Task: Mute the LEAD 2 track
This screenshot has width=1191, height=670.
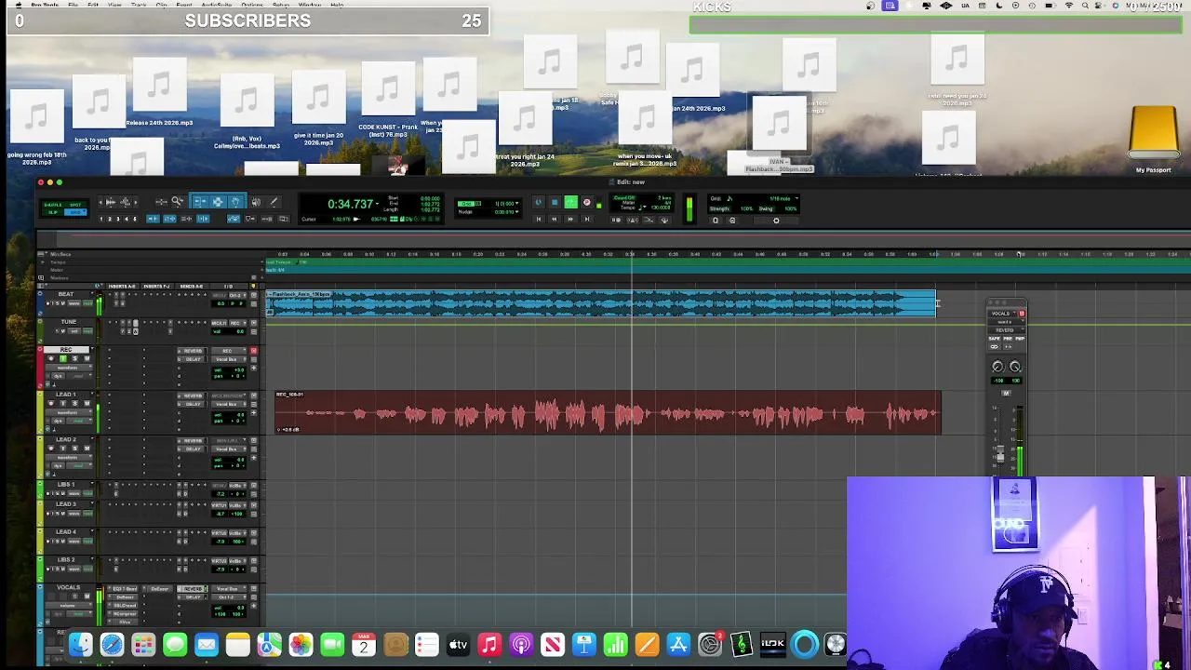Action: pyautogui.click(x=87, y=449)
